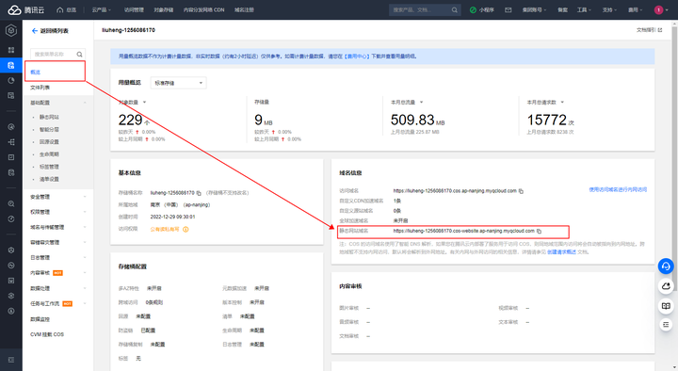Viewport: 678px width, 371px height.
Task: Click the back arrow to bucket list
Action: pos(35,31)
